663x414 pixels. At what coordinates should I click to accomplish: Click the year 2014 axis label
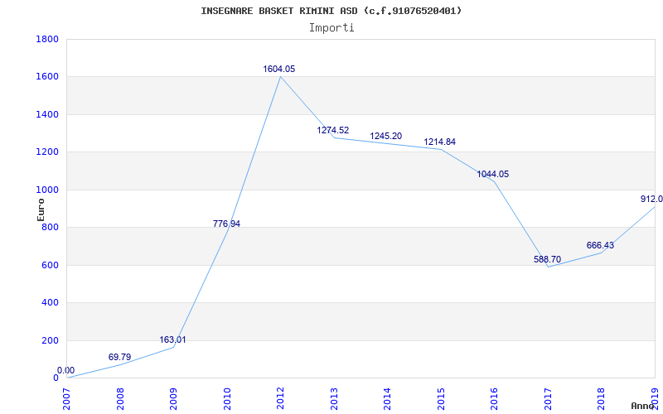pyautogui.click(x=387, y=399)
